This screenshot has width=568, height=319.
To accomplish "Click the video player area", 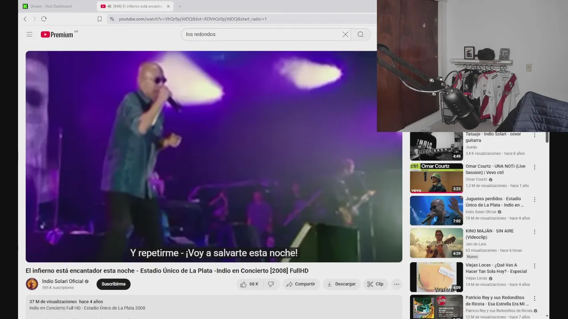I will click(x=214, y=156).
